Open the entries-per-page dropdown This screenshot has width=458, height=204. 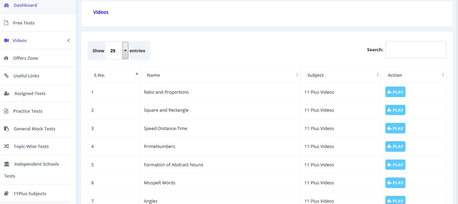tap(116, 51)
